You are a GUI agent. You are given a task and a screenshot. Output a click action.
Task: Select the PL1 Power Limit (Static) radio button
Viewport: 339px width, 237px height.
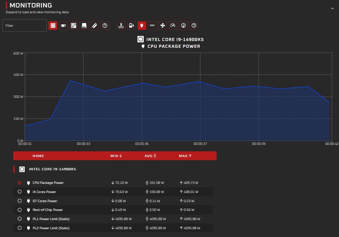pyautogui.click(x=20, y=219)
